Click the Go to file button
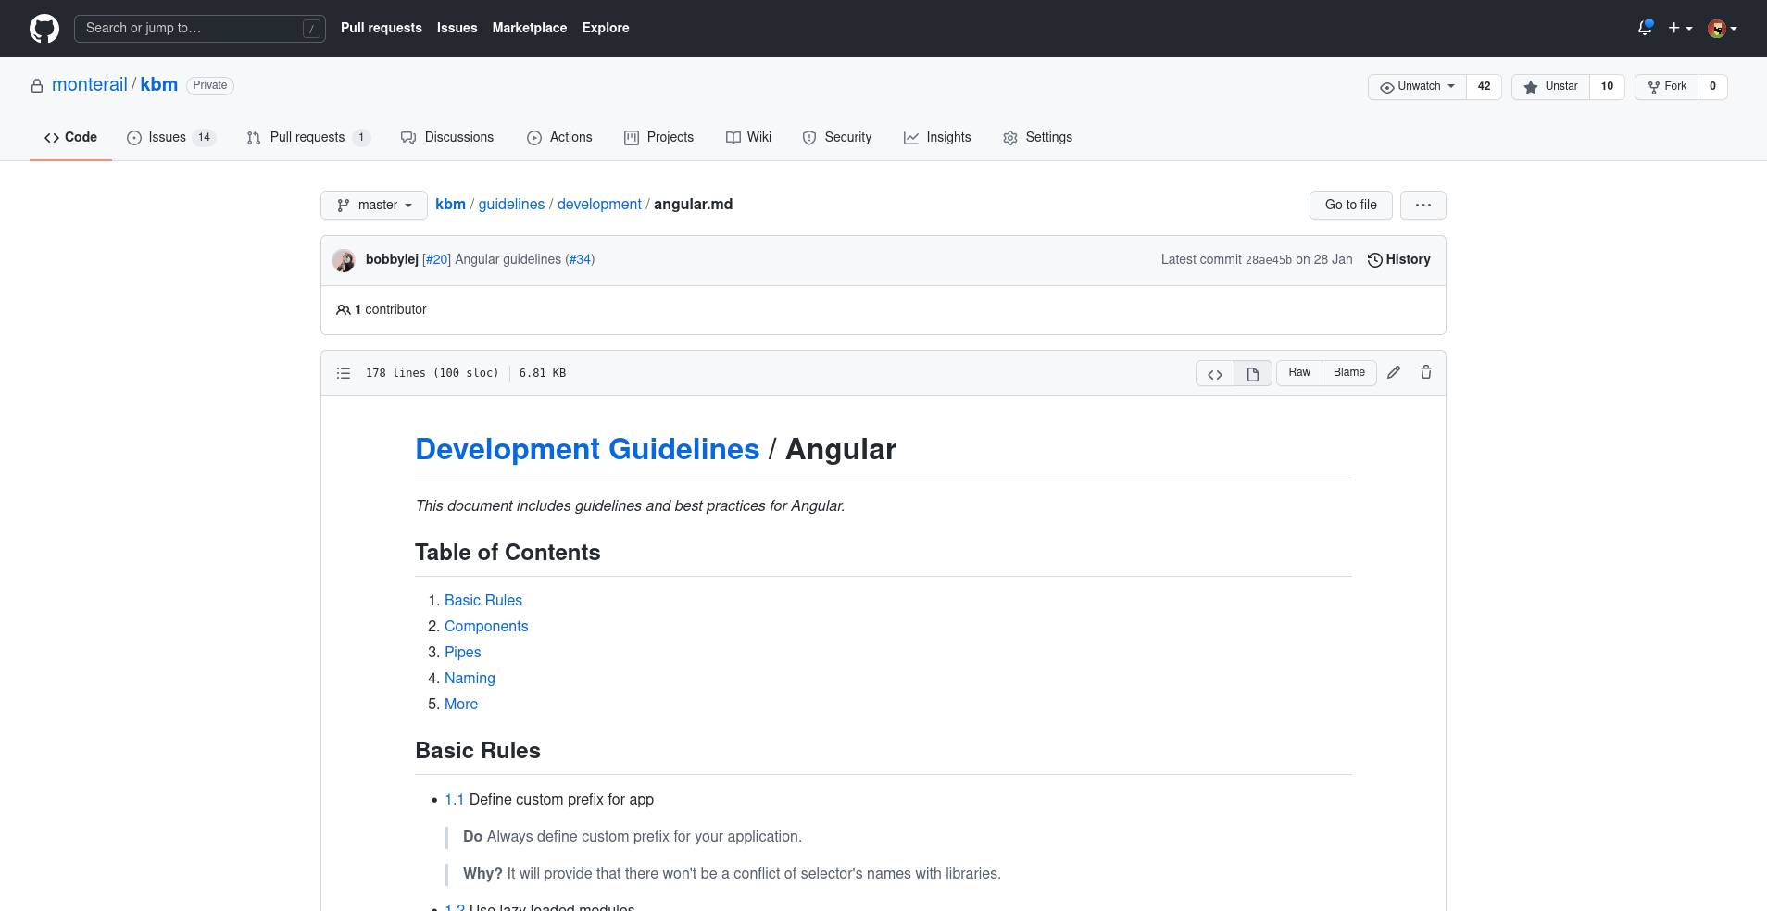The height and width of the screenshot is (911, 1767). click(x=1350, y=205)
